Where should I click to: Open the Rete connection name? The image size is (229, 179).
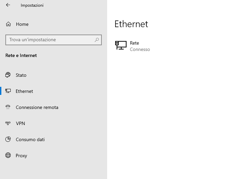[134, 43]
